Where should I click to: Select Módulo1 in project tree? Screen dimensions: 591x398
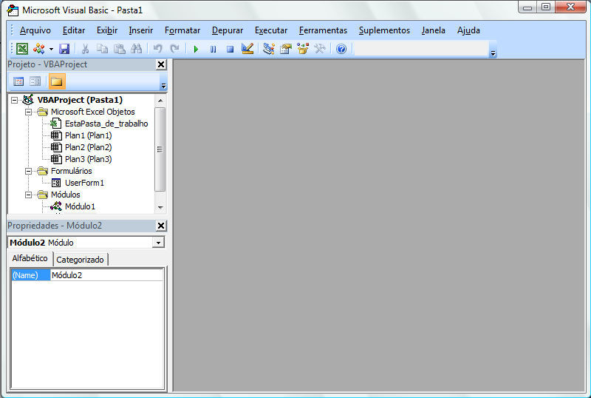[80, 206]
